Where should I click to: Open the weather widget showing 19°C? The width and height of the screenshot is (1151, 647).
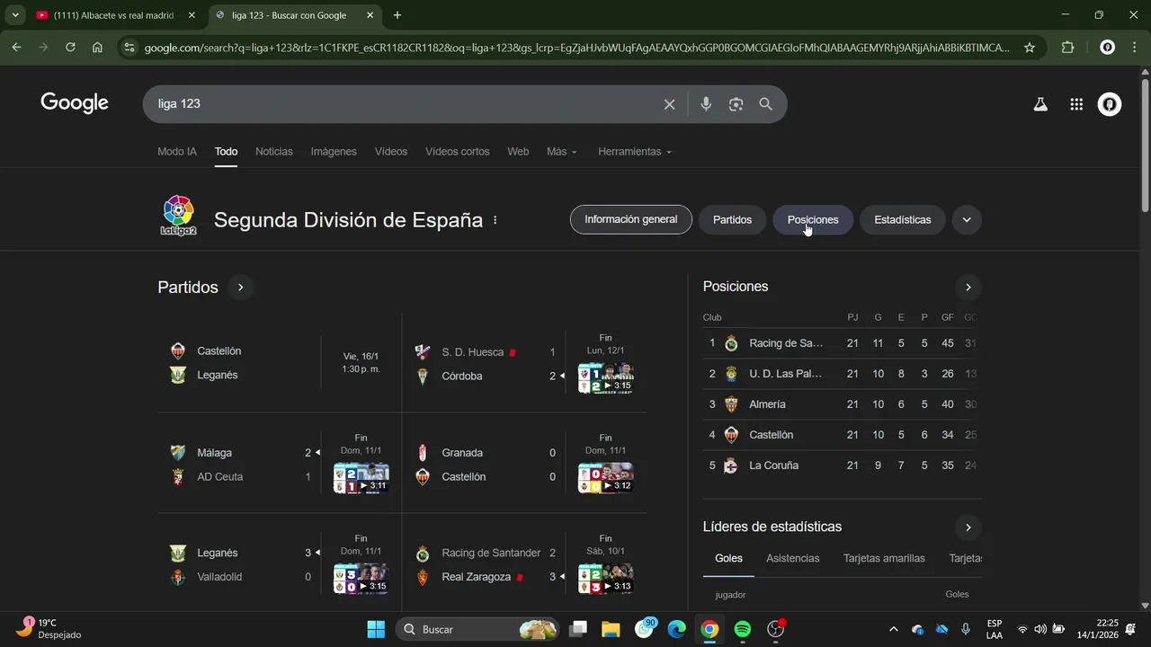click(x=50, y=629)
